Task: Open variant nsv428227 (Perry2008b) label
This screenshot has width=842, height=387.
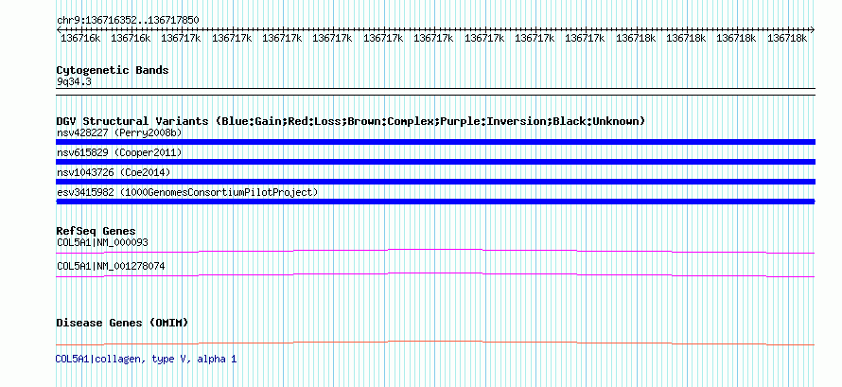Action: 119,133
